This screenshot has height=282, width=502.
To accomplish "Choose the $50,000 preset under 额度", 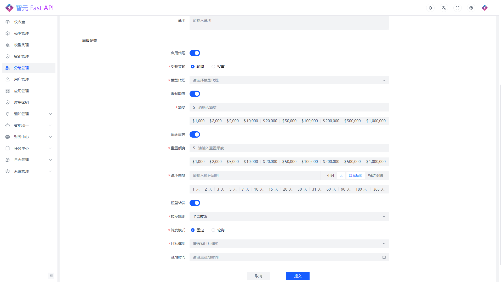I will pos(289,121).
